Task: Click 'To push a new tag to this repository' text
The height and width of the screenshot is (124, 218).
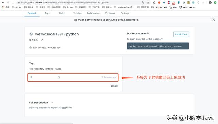Action: click(145, 39)
